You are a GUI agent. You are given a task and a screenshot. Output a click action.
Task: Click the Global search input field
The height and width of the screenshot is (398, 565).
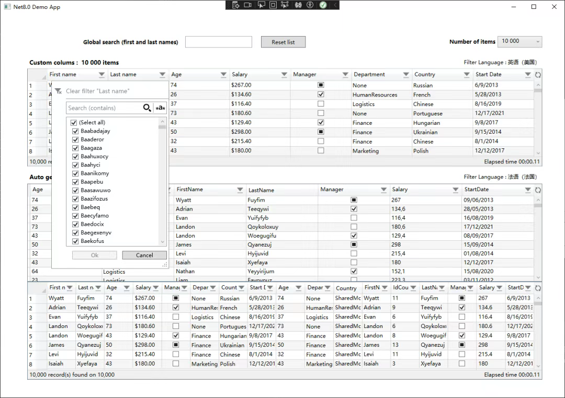point(218,42)
